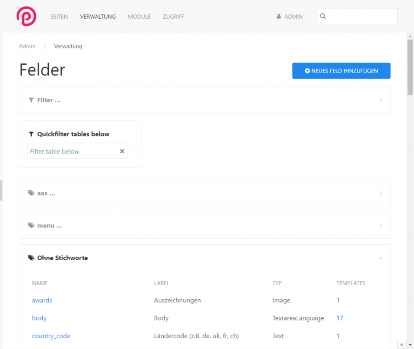Expand the menu tag group
The image size is (414, 349).
click(380, 225)
